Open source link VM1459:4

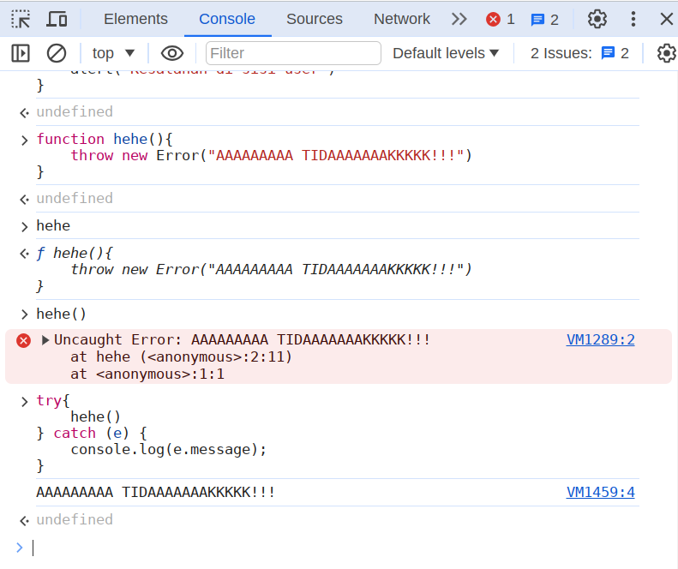(x=600, y=492)
